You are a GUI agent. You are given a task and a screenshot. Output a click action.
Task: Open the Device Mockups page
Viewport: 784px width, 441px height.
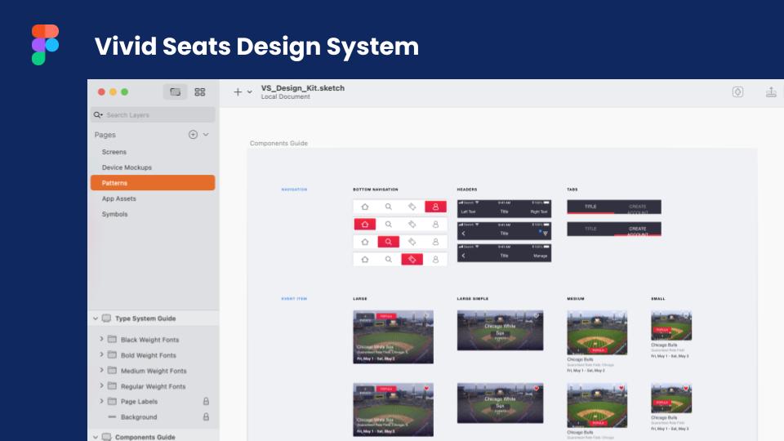tap(127, 167)
